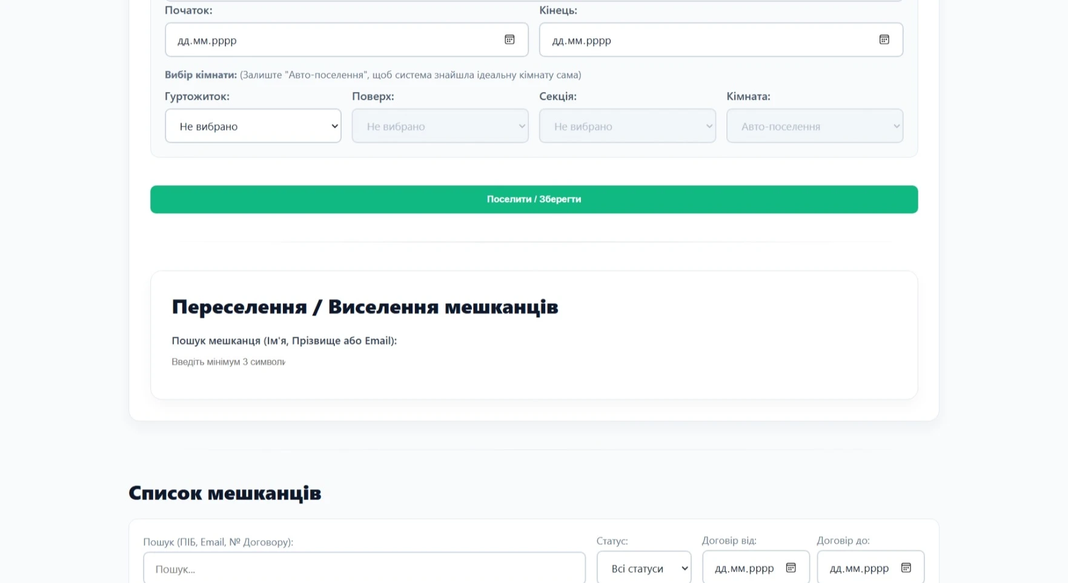
Task: Click the Переселення / Виселення мешканців heading
Action: (365, 307)
